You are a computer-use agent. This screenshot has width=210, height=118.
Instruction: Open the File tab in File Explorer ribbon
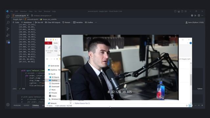(x=48, y=43)
